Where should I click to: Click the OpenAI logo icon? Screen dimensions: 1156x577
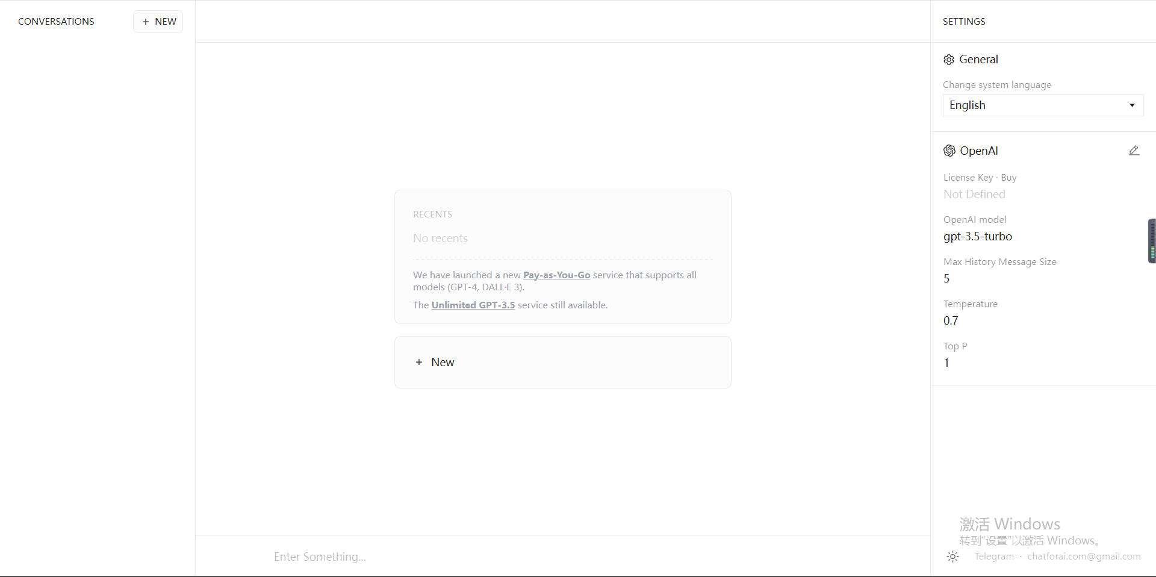tap(949, 151)
